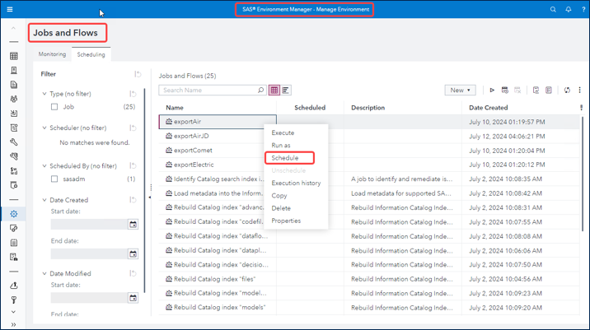Open calendar picker for Date Modified start date
The image size is (590, 330).
133,298
